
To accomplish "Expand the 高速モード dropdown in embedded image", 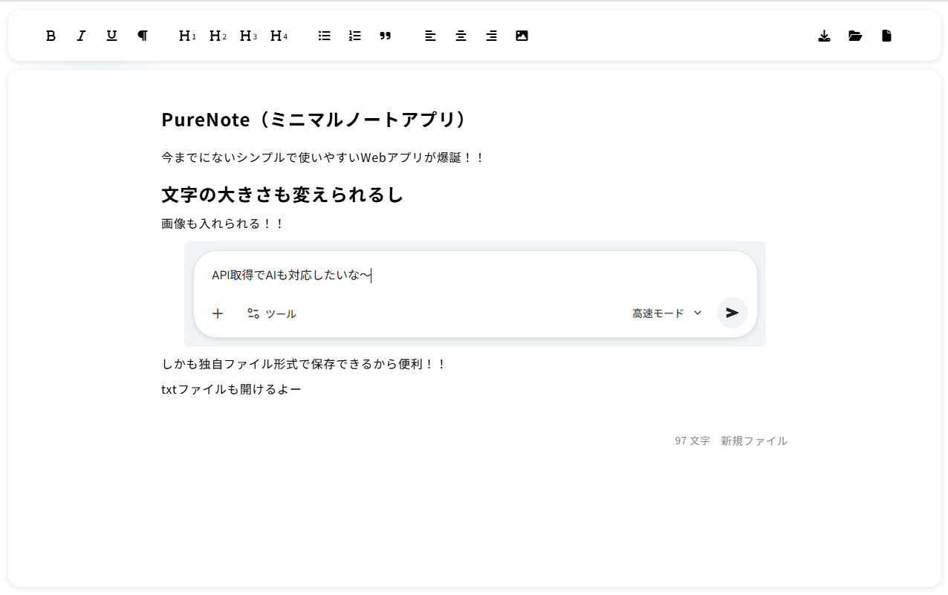I will [x=667, y=313].
